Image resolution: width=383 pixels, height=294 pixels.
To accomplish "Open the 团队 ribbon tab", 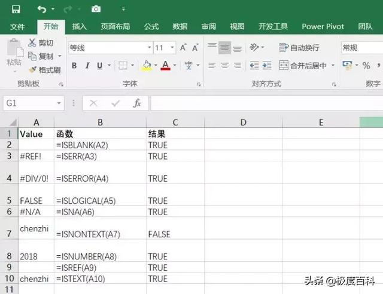I will pos(365,27).
